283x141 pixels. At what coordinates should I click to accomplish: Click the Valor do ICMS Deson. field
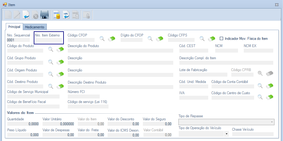[x=123, y=135]
